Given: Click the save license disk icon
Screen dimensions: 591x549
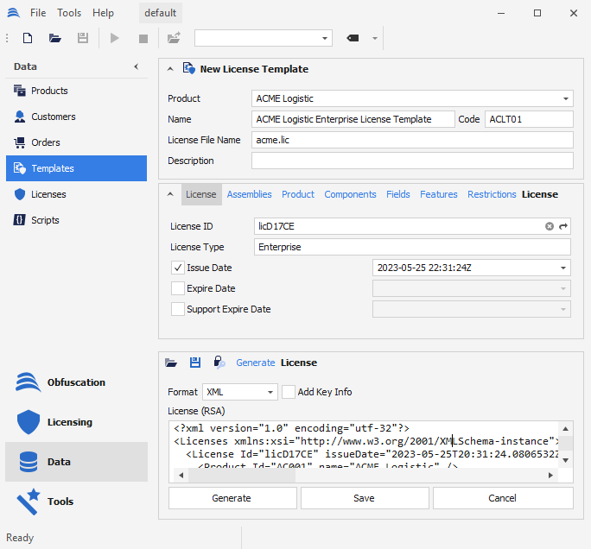Looking at the screenshot, I should pos(195,363).
